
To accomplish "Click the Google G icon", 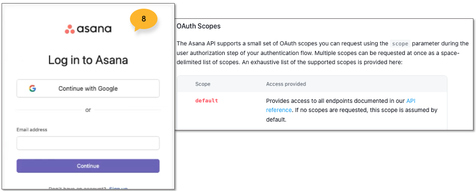I will tap(33, 89).
